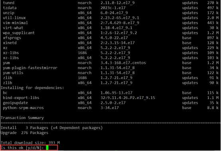
Task: Click version '2023c-1.el7' of tzdata
Action: click(x=113, y=8)
